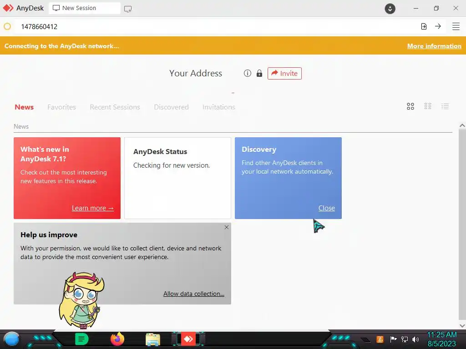Dismiss the Help us improve card
466x349 pixels.
coord(227,227)
